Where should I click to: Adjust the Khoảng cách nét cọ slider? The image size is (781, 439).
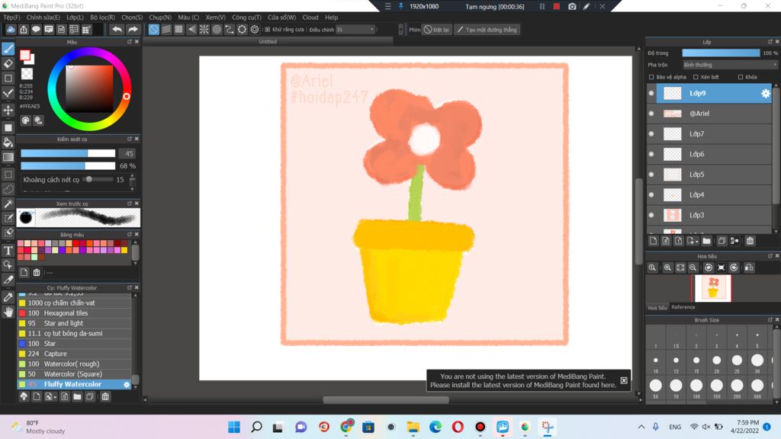click(x=98, y=180)
